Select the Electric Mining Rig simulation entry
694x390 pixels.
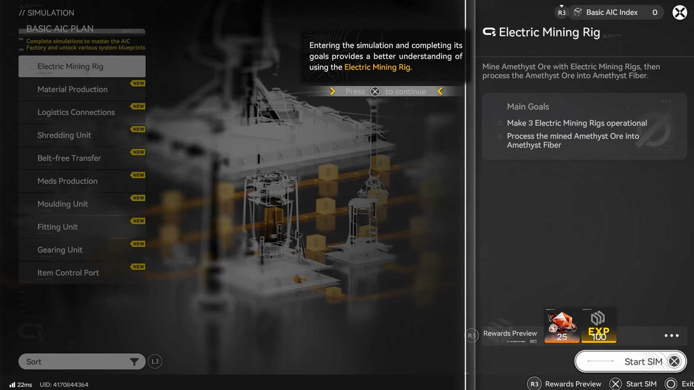[x=82, y=66]
